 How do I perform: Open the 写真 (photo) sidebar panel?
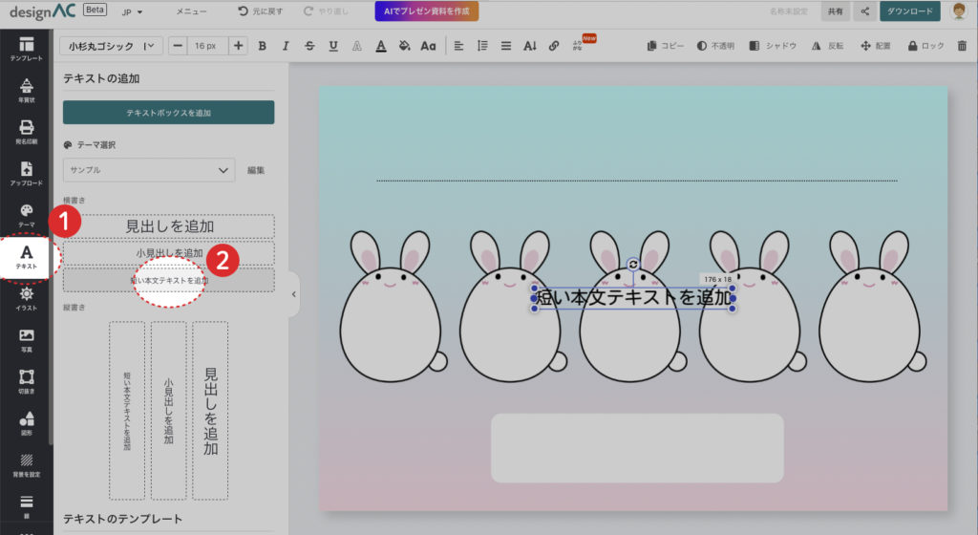click(27, 340)
